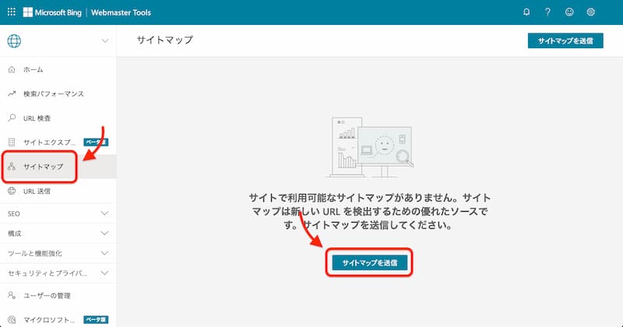Open ユーザーの管理 page
Viewport: 623px width, 327px height.
pos(58,295)
